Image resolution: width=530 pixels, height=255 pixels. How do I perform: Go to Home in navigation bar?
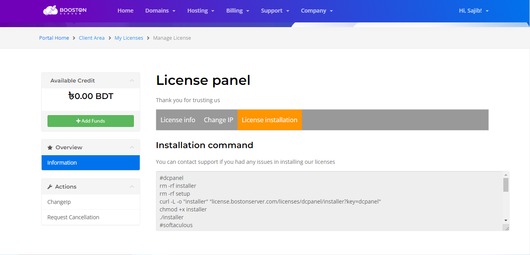(125, 11)
